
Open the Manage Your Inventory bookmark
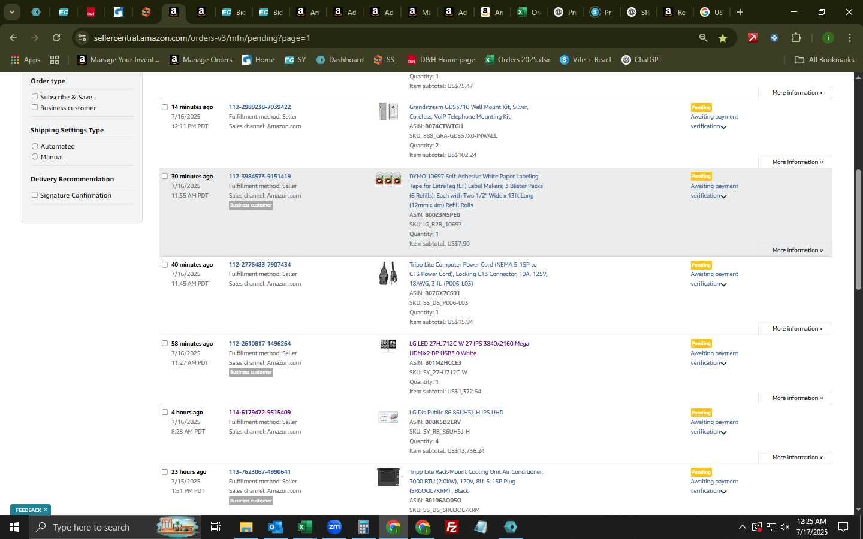[119, 60]
